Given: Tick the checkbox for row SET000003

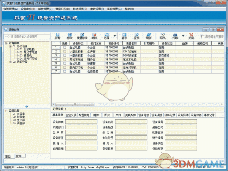Looking at the screenshot, I should pos(65,55).
